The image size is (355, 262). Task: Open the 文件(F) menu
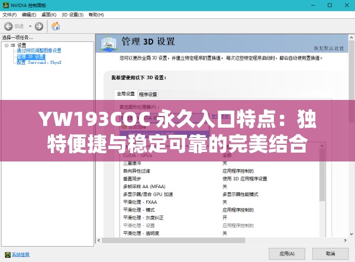[x=9, y=15]
